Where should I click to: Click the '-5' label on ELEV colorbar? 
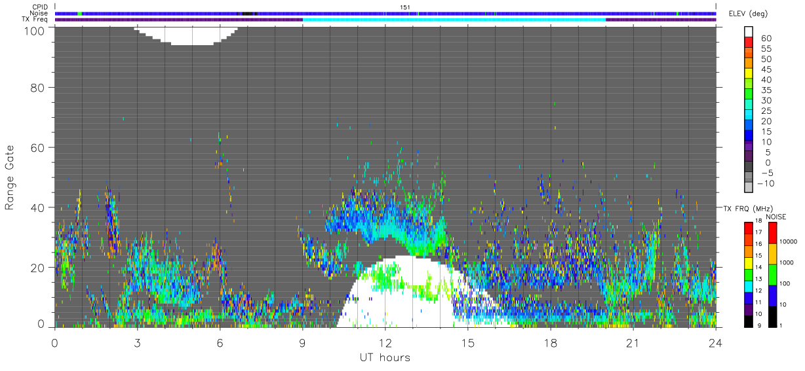pos(768,173)
